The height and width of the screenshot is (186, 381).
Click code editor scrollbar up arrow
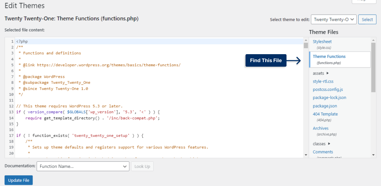point(306,40)
